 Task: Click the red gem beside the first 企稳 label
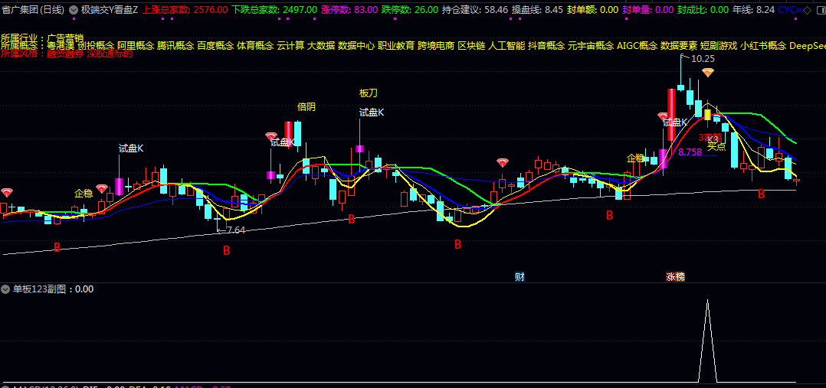(x=102, y=188)
